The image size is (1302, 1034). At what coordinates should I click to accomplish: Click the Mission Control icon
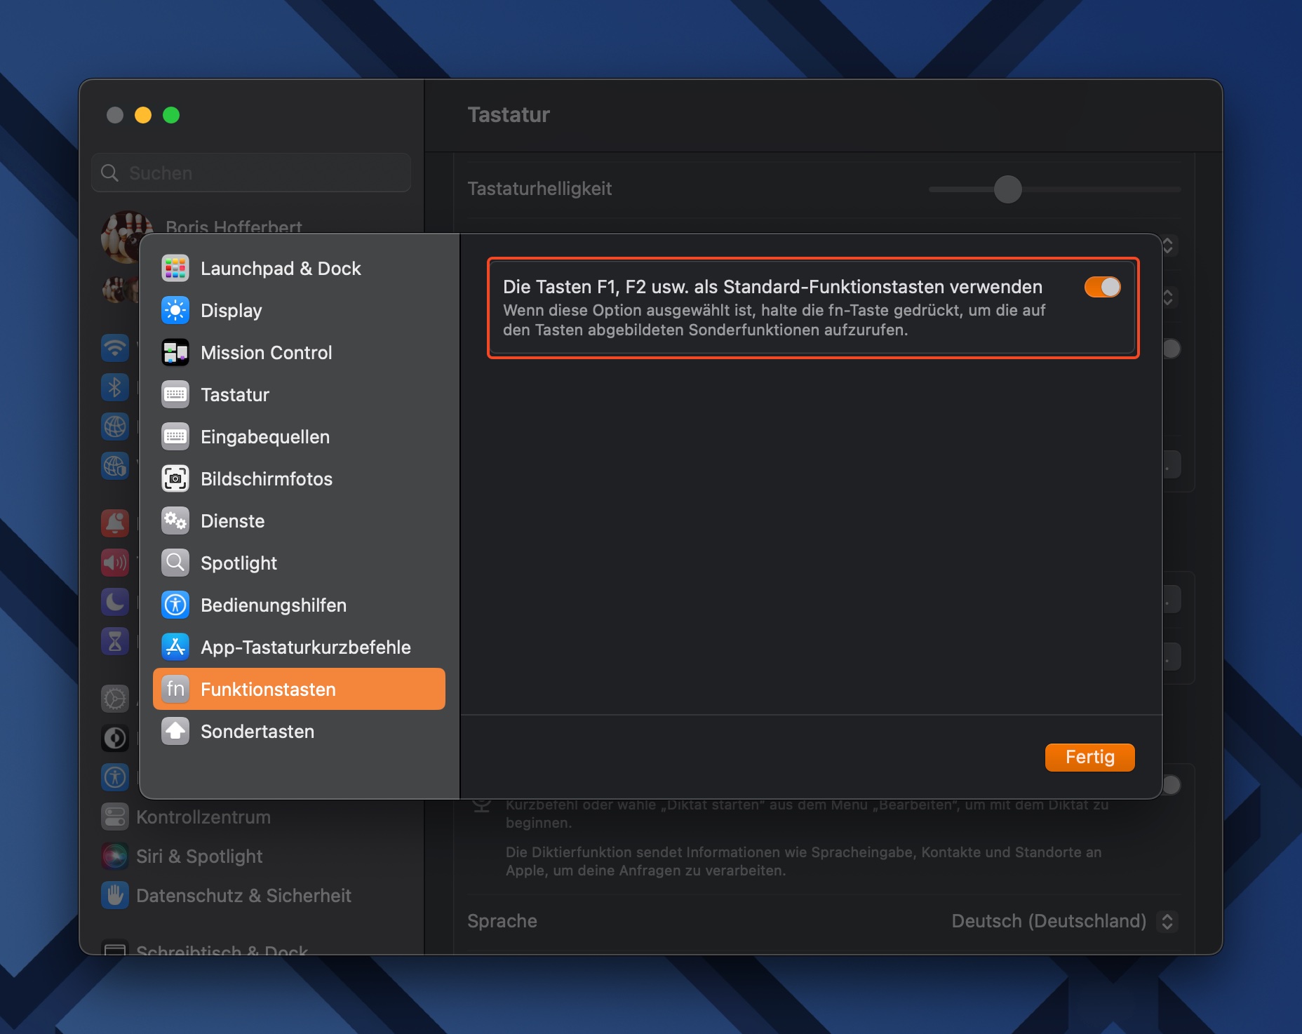tap(175, 353)
